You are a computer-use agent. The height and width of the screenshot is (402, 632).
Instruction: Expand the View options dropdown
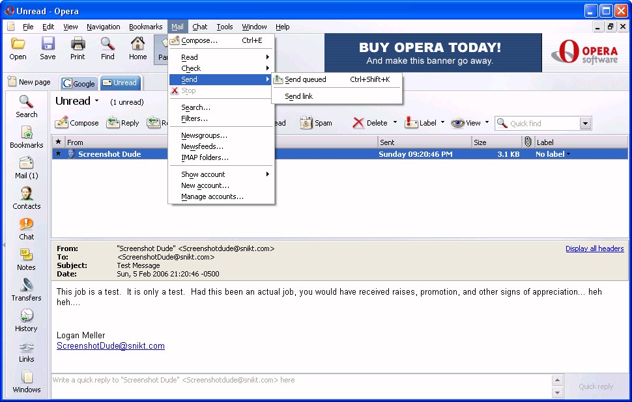tap(487, 122)
